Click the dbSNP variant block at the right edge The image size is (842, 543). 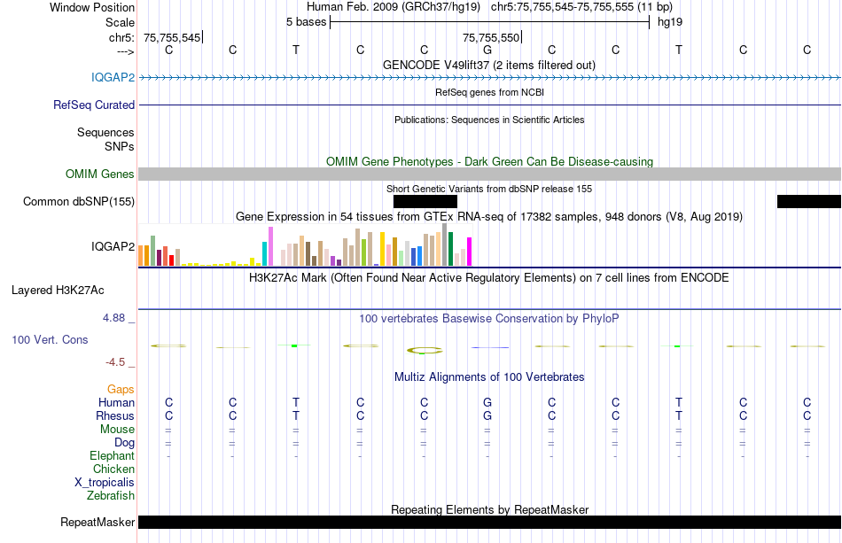pyautogui.click(x=808, y=201)
